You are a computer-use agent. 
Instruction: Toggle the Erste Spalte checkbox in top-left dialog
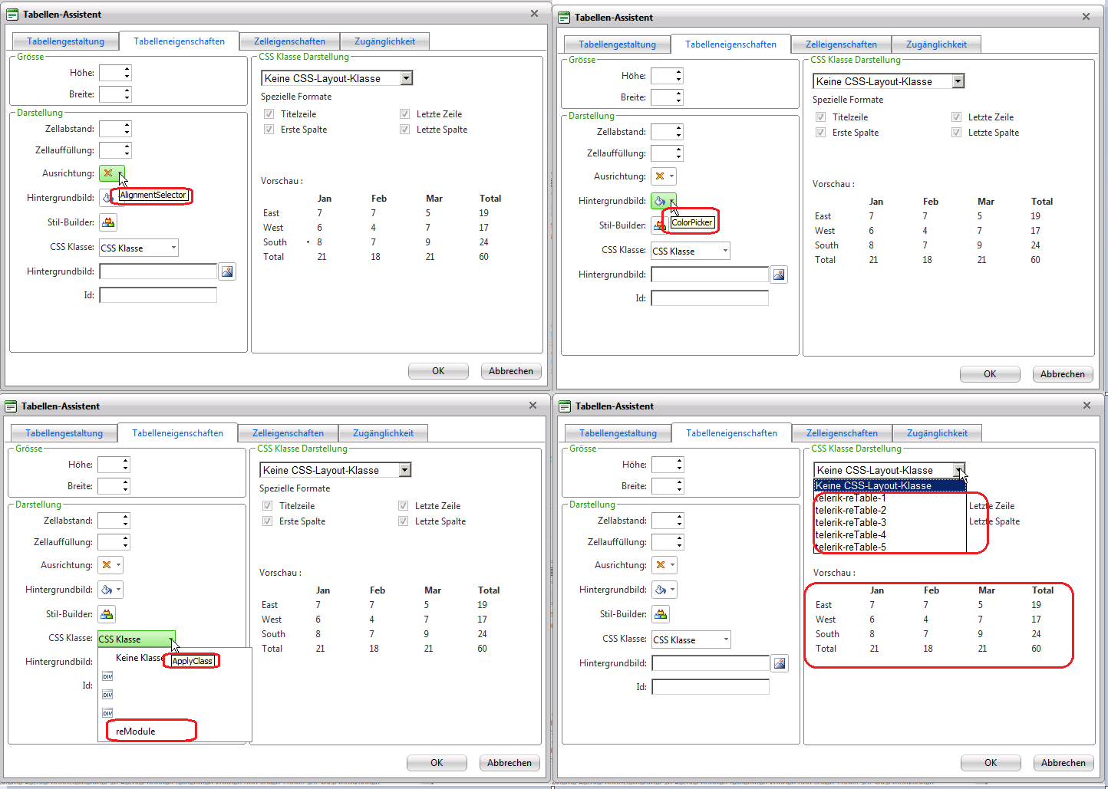click(x=269, y=130)
